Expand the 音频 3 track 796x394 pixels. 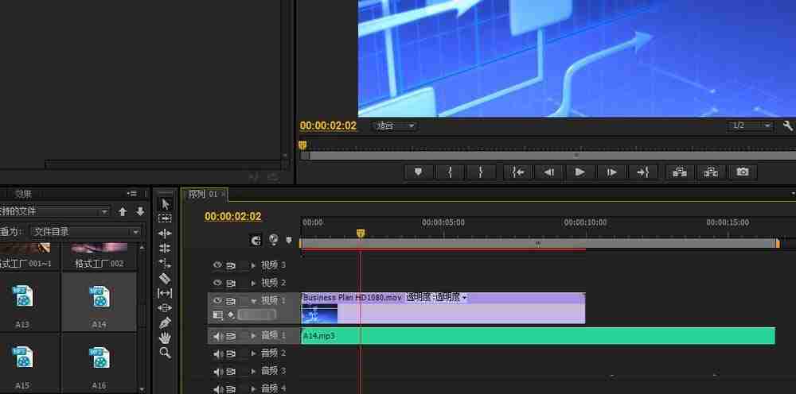tap(254, 371)
